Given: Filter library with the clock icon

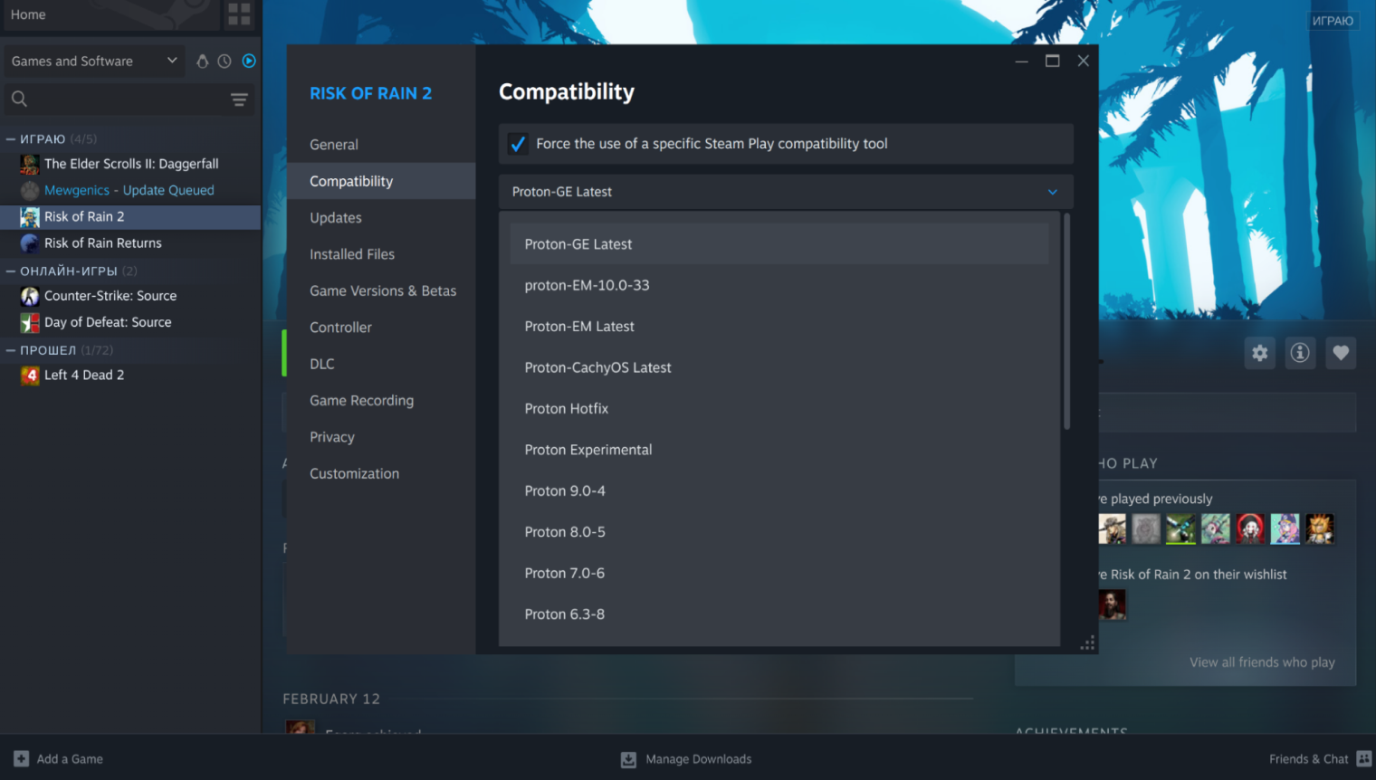Looking at the screenshot, I should [224, 61].
